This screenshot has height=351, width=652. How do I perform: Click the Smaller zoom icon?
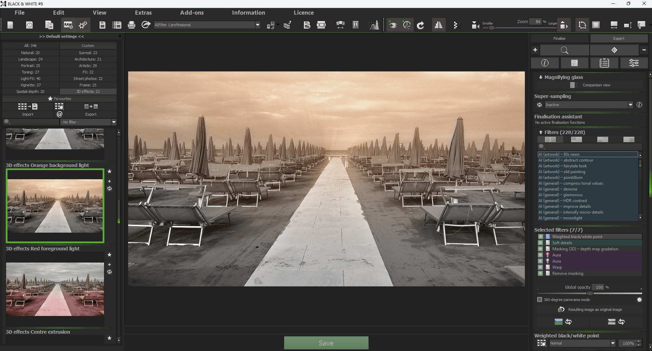click(x=475, y=25)
